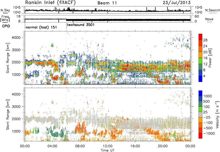The image size is (220, 152).
Task: Click the '60' Nave axis value
Action: click(197, 16)
